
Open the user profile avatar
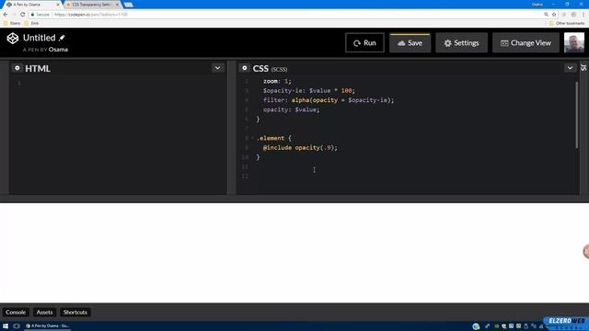[574, 42]
